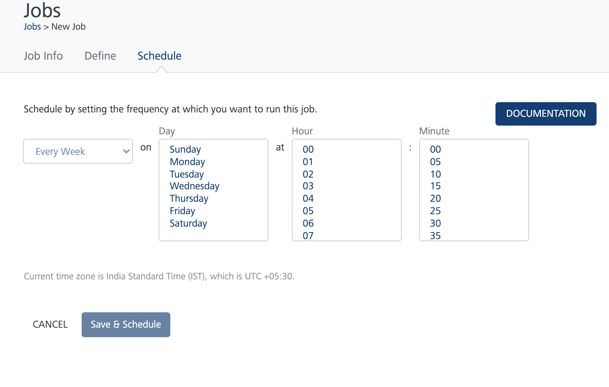
Task: Choose hour 06 in the Hour list
Action: (x=308, y=223)
